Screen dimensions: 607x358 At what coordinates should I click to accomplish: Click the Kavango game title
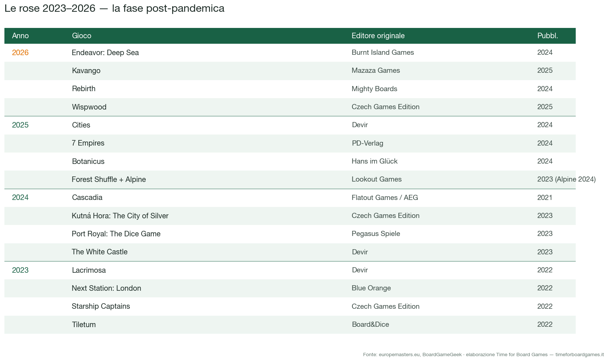86,71
